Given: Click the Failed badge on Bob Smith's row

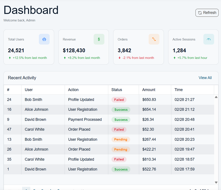Looking at the screenshot, I should click(x=119, y=99).
